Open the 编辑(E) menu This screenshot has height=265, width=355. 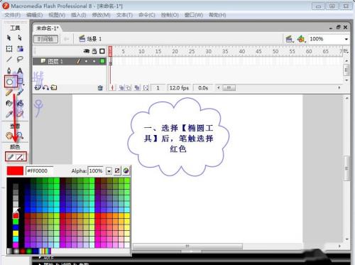[35, 15]
